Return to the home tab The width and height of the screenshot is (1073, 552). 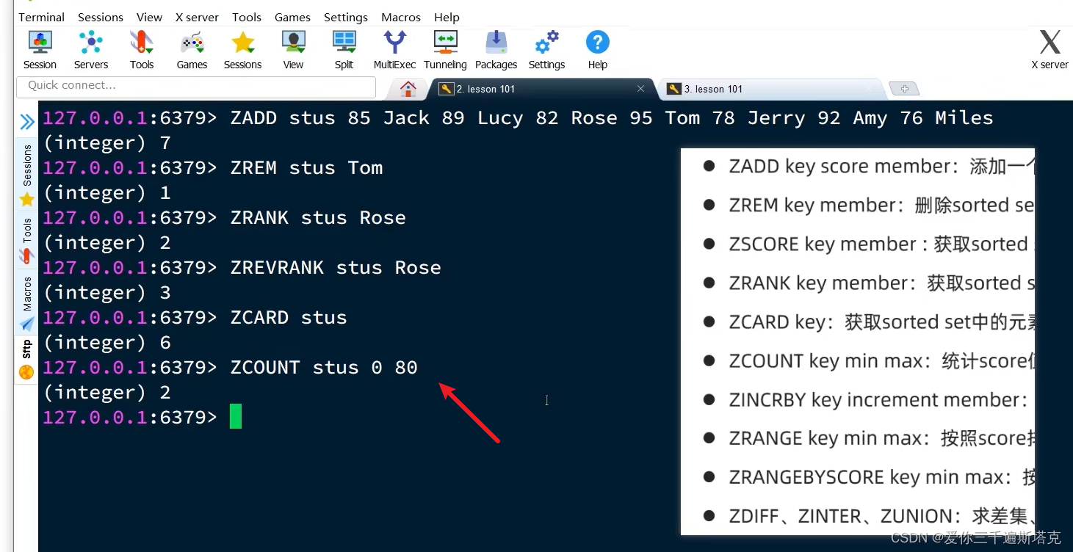406,88
